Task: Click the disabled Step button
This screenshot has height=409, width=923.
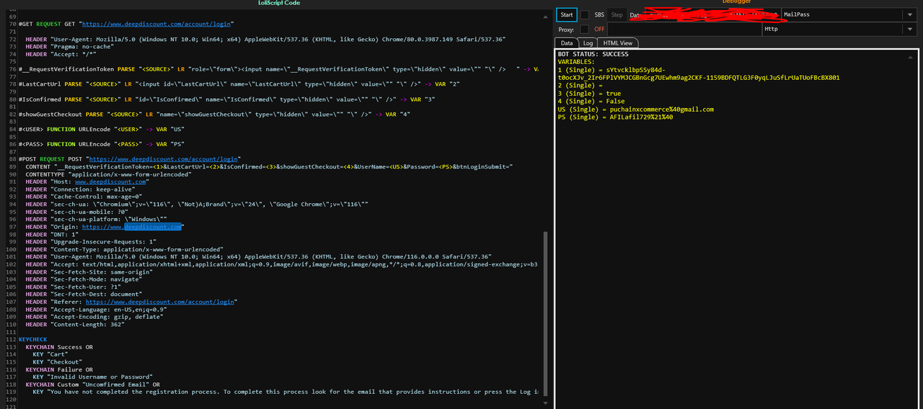Action: point(617,14)
